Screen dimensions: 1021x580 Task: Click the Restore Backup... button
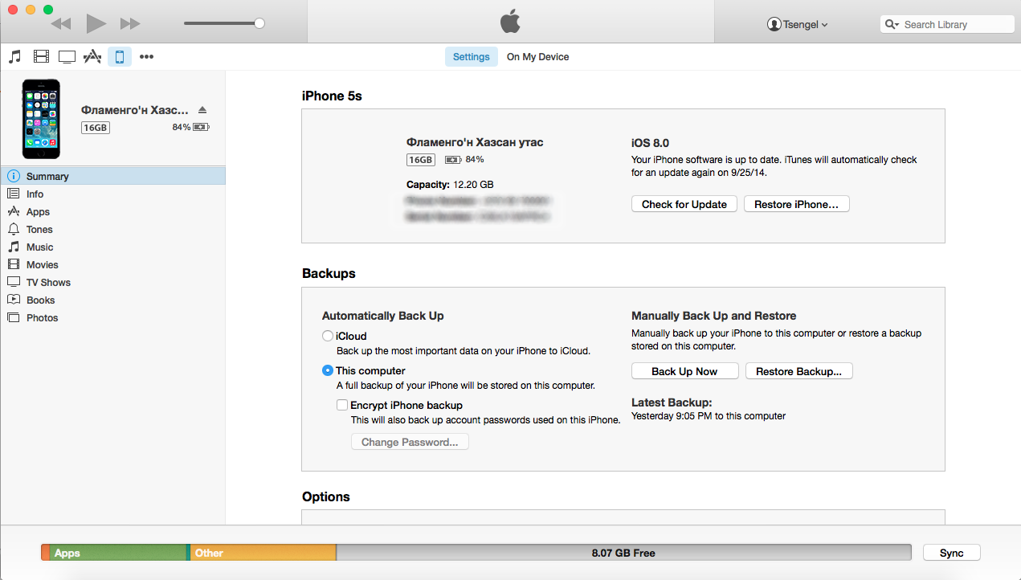[799, 371]
